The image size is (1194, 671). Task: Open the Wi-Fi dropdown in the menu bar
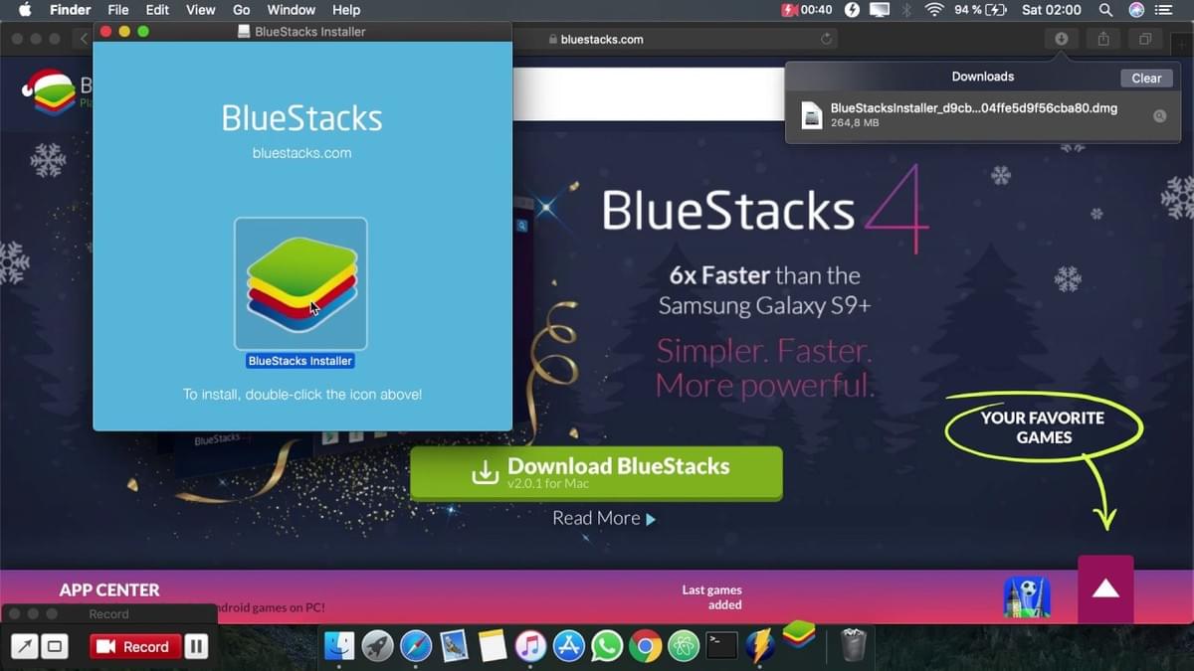(x=935, y=10)
